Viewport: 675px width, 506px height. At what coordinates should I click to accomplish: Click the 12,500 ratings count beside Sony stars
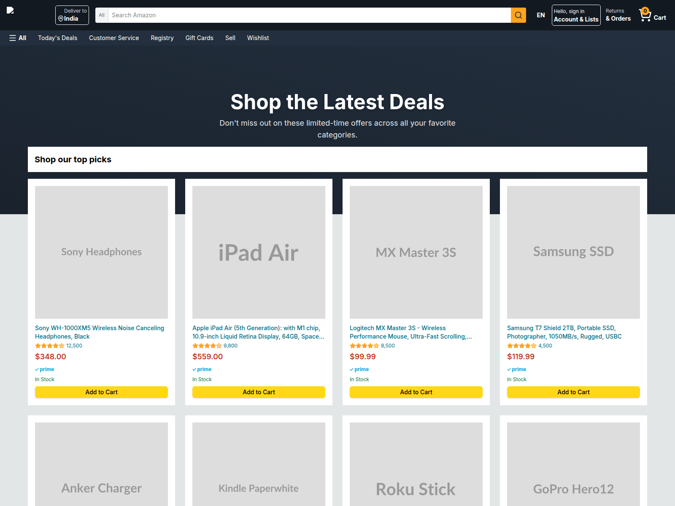74,345
